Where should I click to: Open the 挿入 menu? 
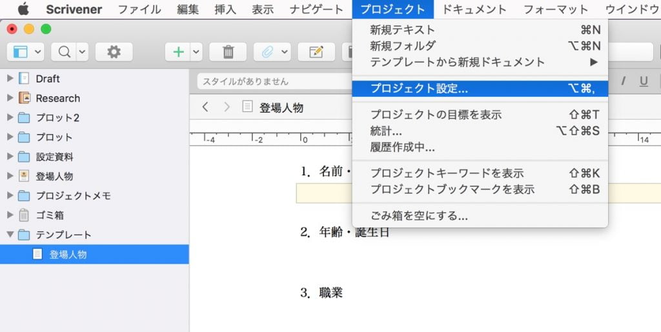pyautogui.click(x=225, y=9)
